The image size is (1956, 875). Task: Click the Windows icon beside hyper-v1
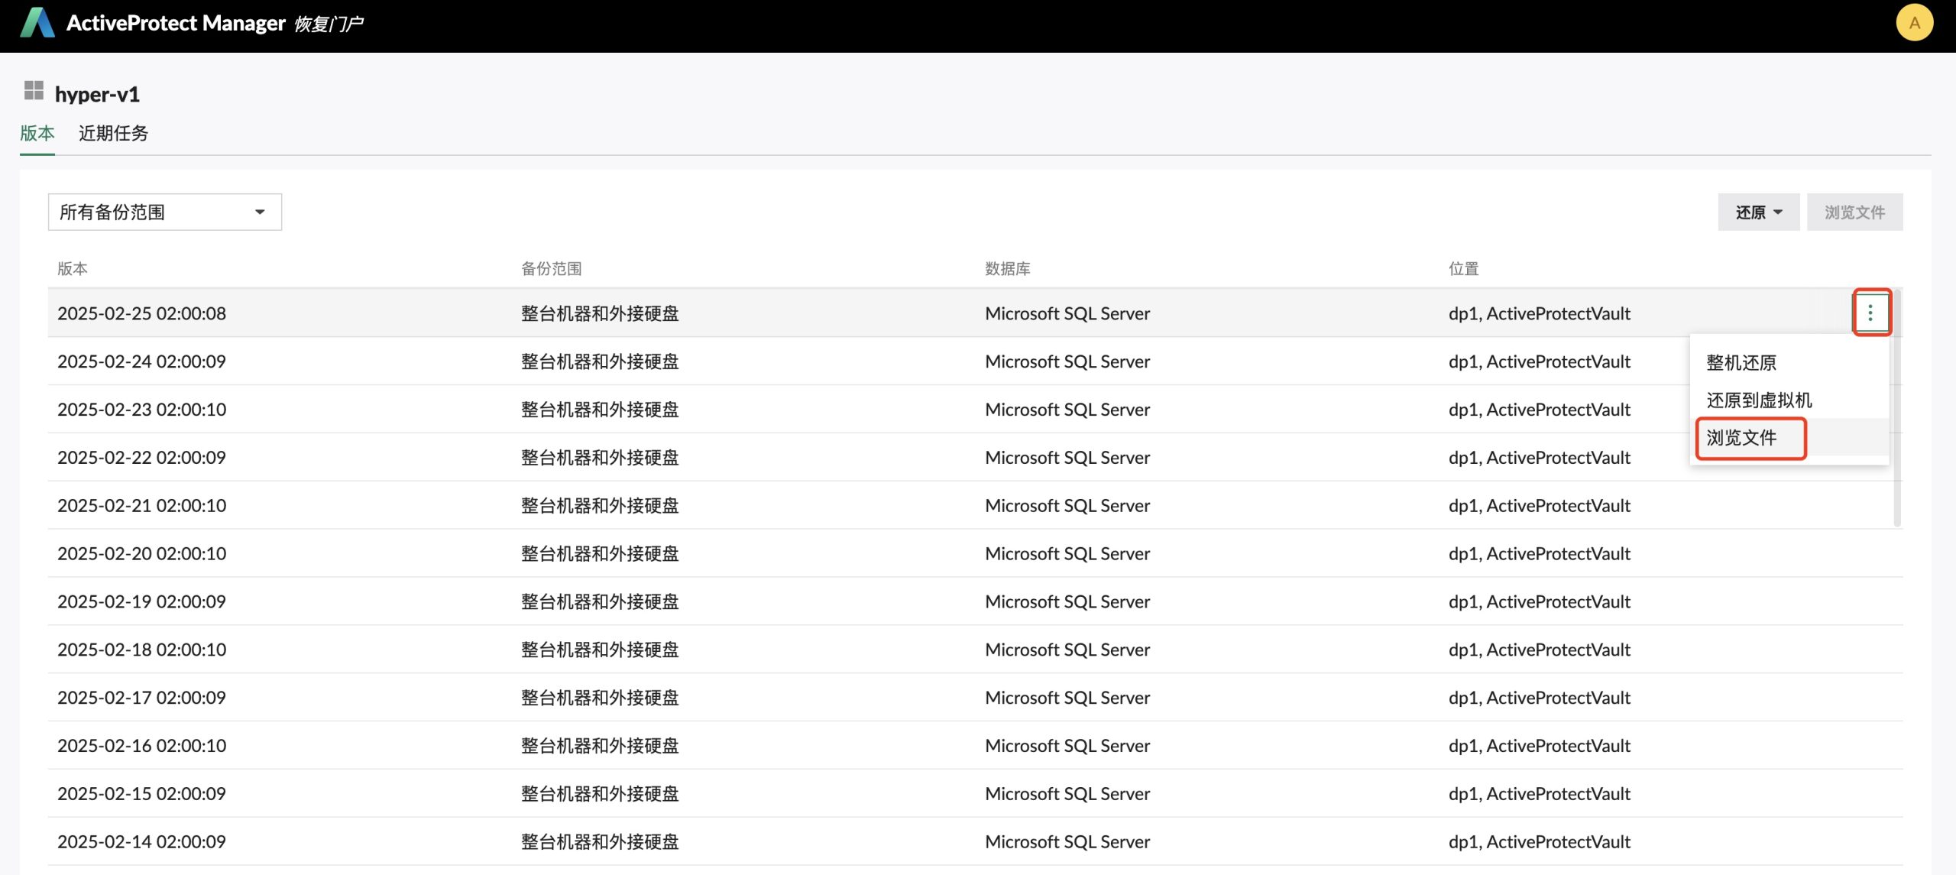click(34, 91)
